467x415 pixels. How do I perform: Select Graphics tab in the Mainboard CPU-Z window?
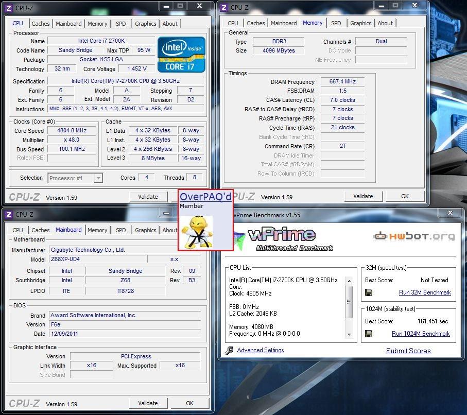(x=145, y=230)
